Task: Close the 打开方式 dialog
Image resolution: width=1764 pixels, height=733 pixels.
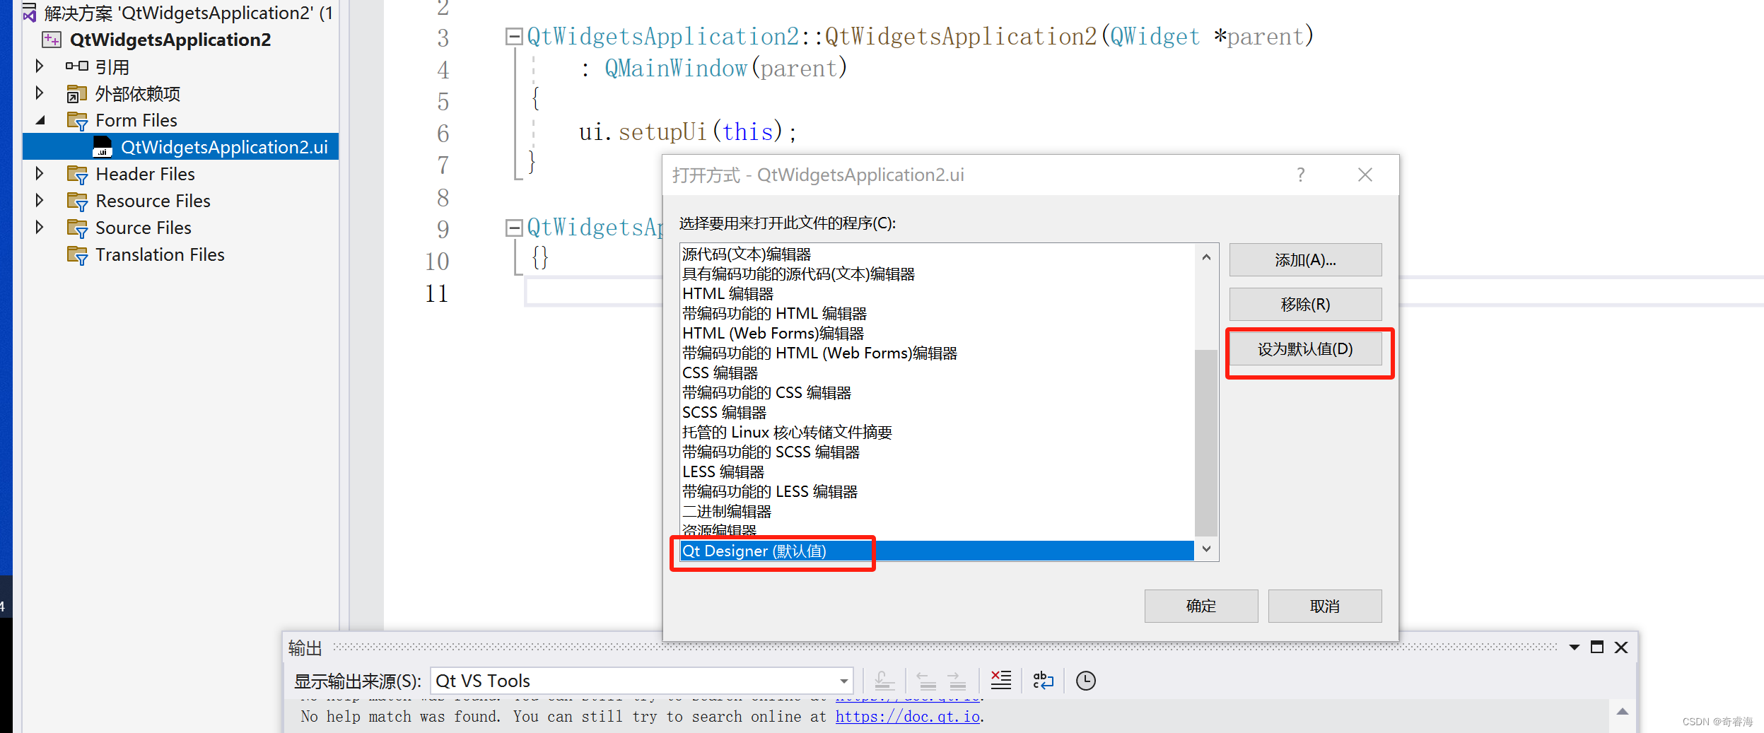Action: pyautogui.click(x=1365, y=175)
